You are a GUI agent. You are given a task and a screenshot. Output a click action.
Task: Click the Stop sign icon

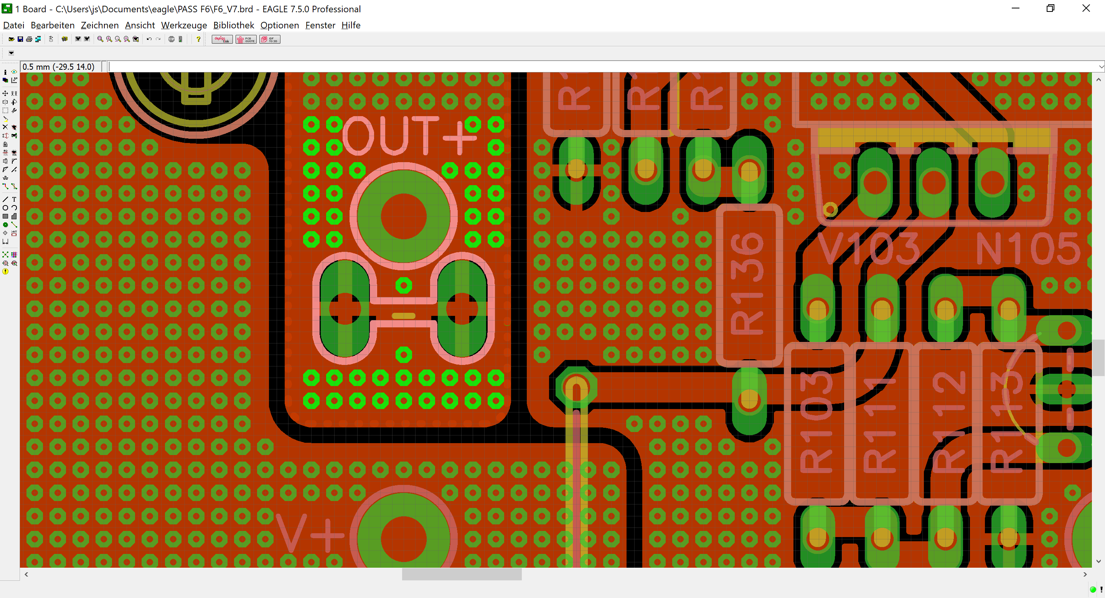pyautogui.click(x=172, y=39)
